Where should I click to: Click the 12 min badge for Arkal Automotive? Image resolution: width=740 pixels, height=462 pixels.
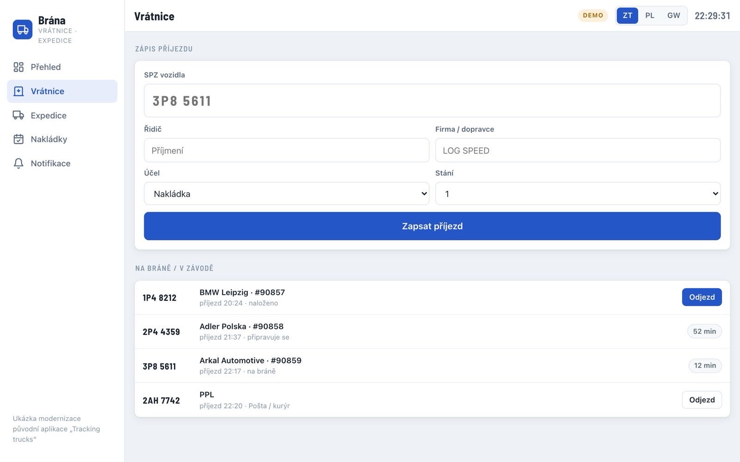(x=705, y=365)
